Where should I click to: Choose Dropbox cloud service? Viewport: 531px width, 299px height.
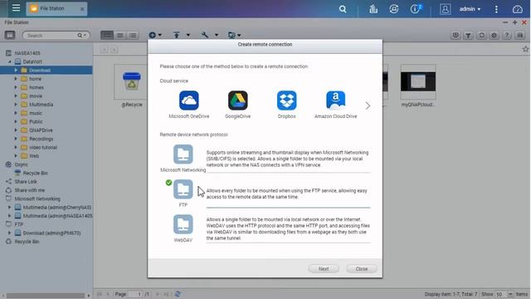pos(286,100)
